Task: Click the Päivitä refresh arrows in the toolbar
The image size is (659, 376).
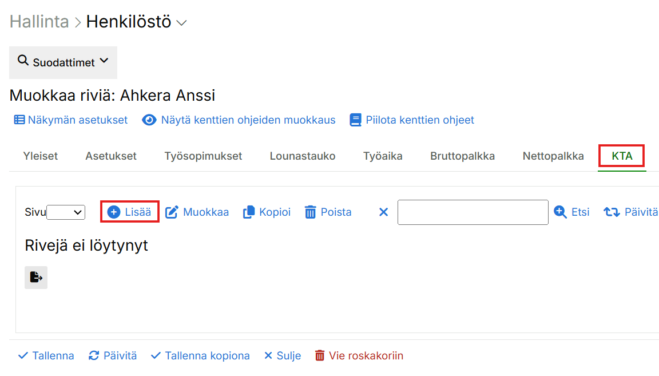Action: 612,212
